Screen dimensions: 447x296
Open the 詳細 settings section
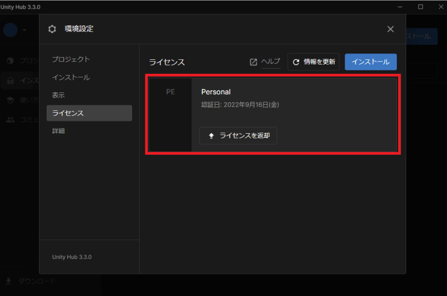click(58, 131)
